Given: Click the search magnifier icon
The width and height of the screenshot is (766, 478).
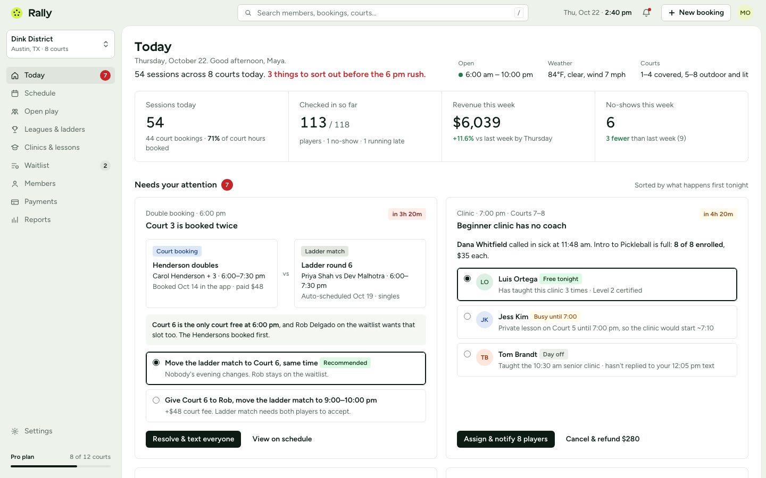Looking at the screenshot, I should coord(248,13).
